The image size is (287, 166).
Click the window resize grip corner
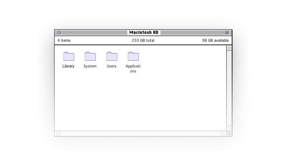[x=229, y=134]
